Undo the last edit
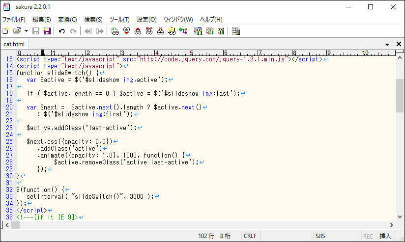 pyautogui.click(x=62, y=31)
